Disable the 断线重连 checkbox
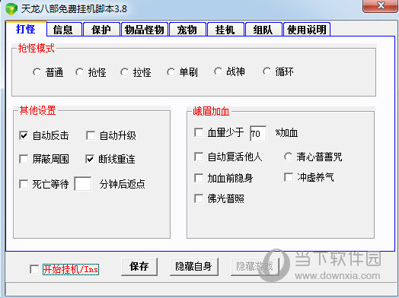 (x=90, y=160)
